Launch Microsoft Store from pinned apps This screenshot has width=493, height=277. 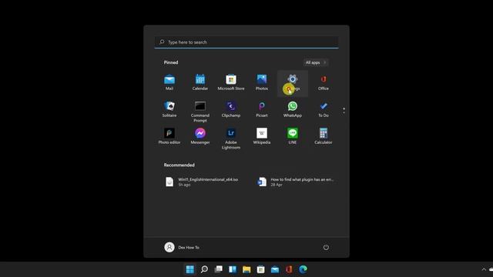tap(231, 82)
